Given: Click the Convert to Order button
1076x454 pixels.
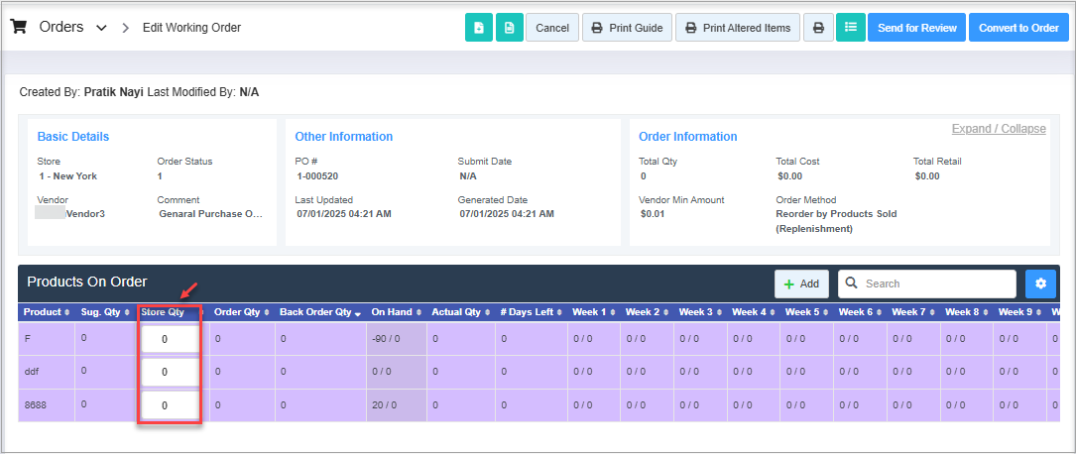Looking at the screenshot, I should [x=1017, y=28].
